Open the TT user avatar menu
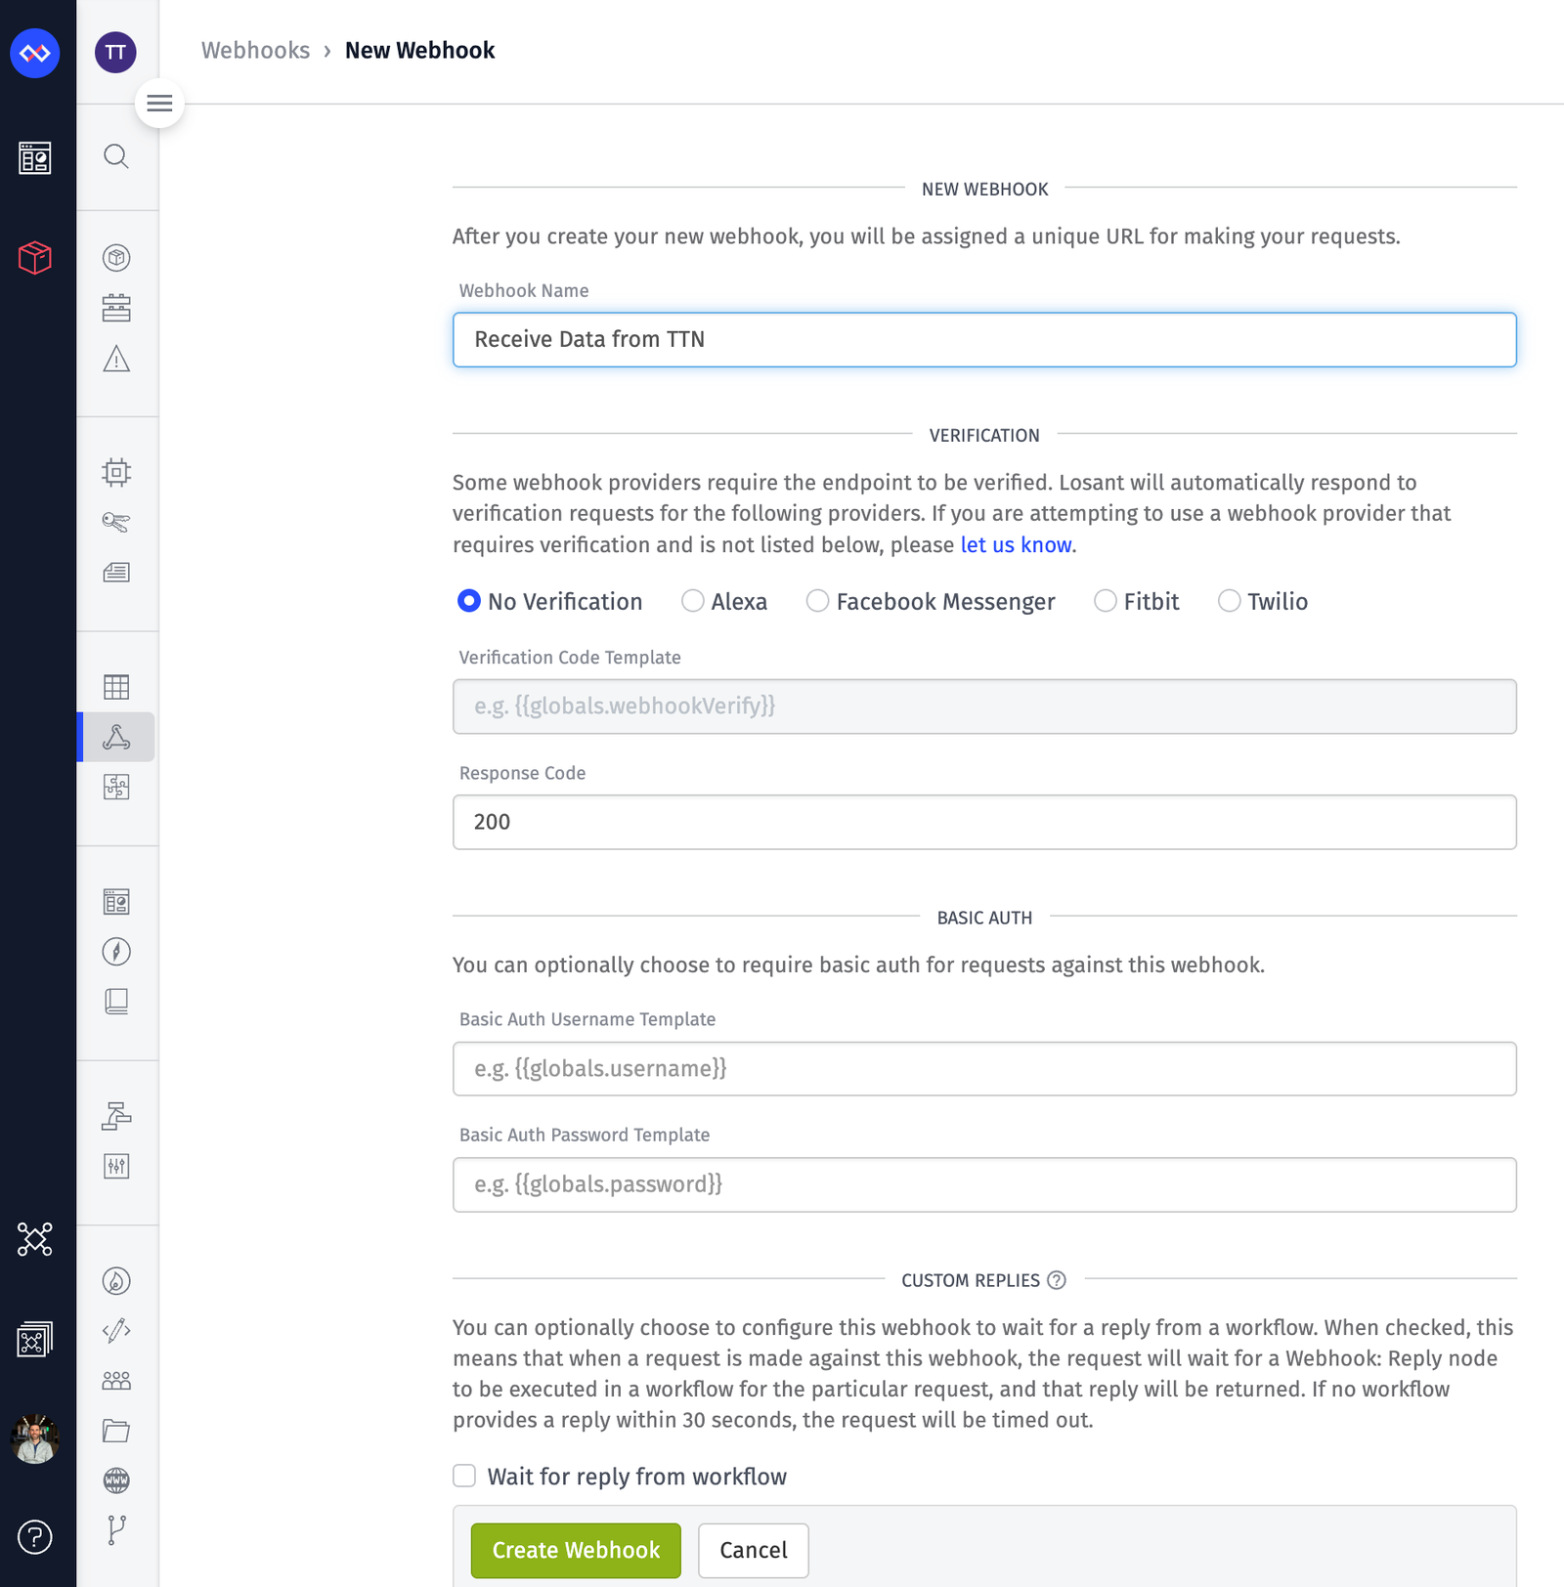This screenshot has width=1564, height=1587. 115,53
